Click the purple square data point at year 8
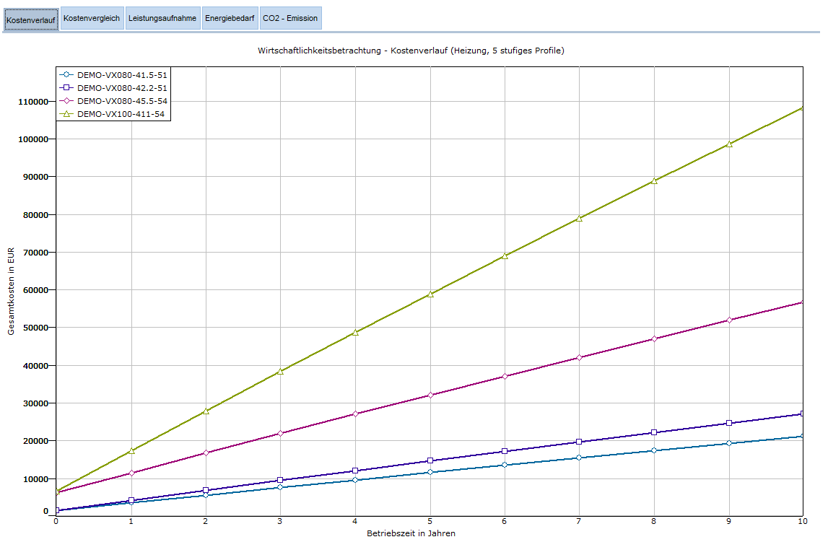The height and width of the screenshot is (542, 828). point(654,432)
